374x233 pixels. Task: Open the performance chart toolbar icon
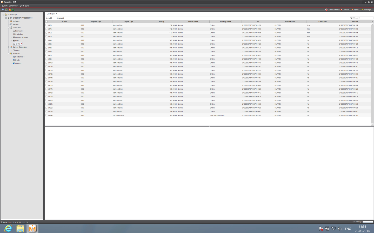tap(6, 10)
